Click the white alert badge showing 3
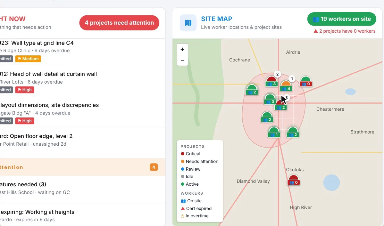The image size is (384, 226). click(x=287, y=98)
